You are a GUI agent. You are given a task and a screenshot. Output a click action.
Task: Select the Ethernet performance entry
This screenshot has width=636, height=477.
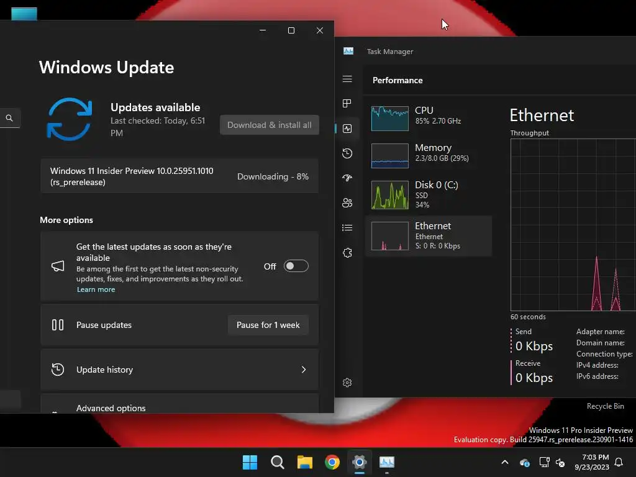(429, 236)
